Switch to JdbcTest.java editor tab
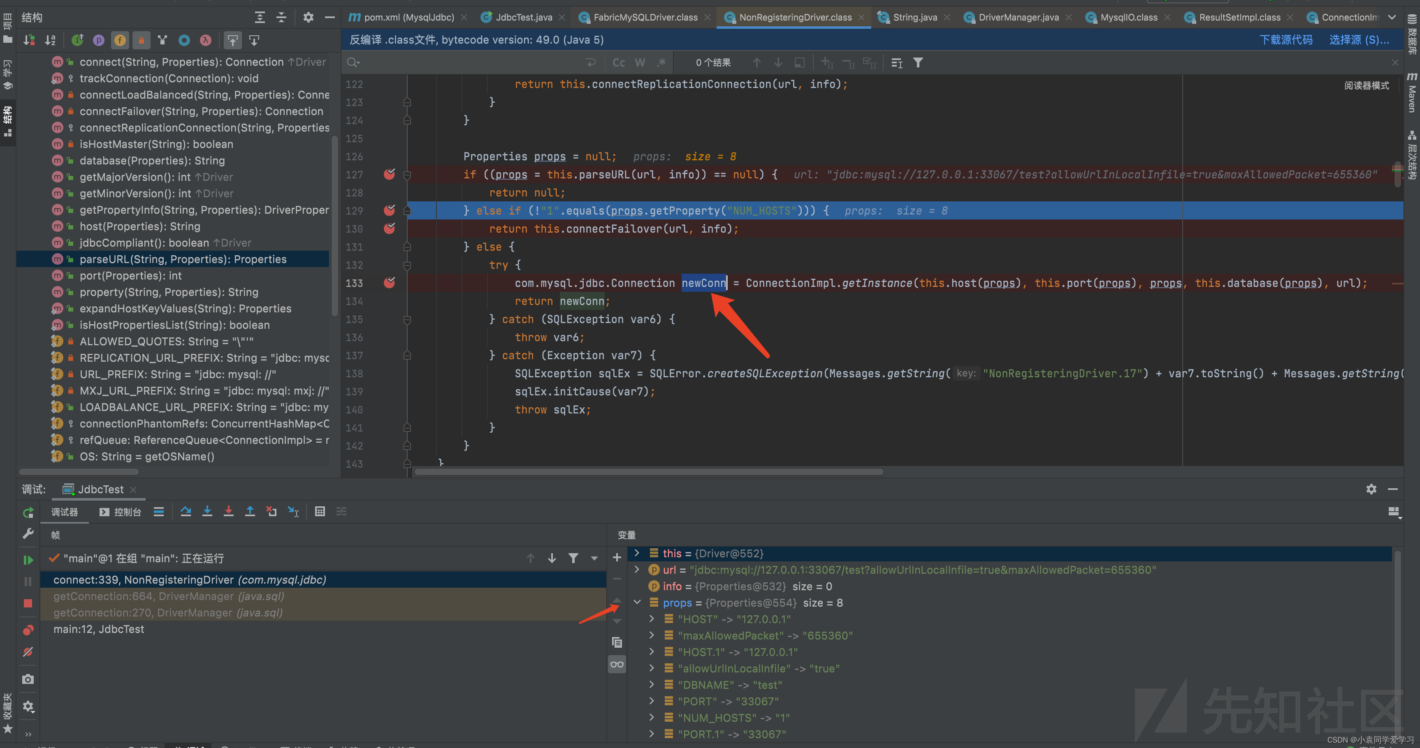 coord(523,17)
